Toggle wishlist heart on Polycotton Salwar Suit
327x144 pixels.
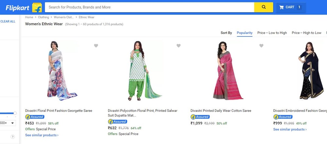coord(179,46)
